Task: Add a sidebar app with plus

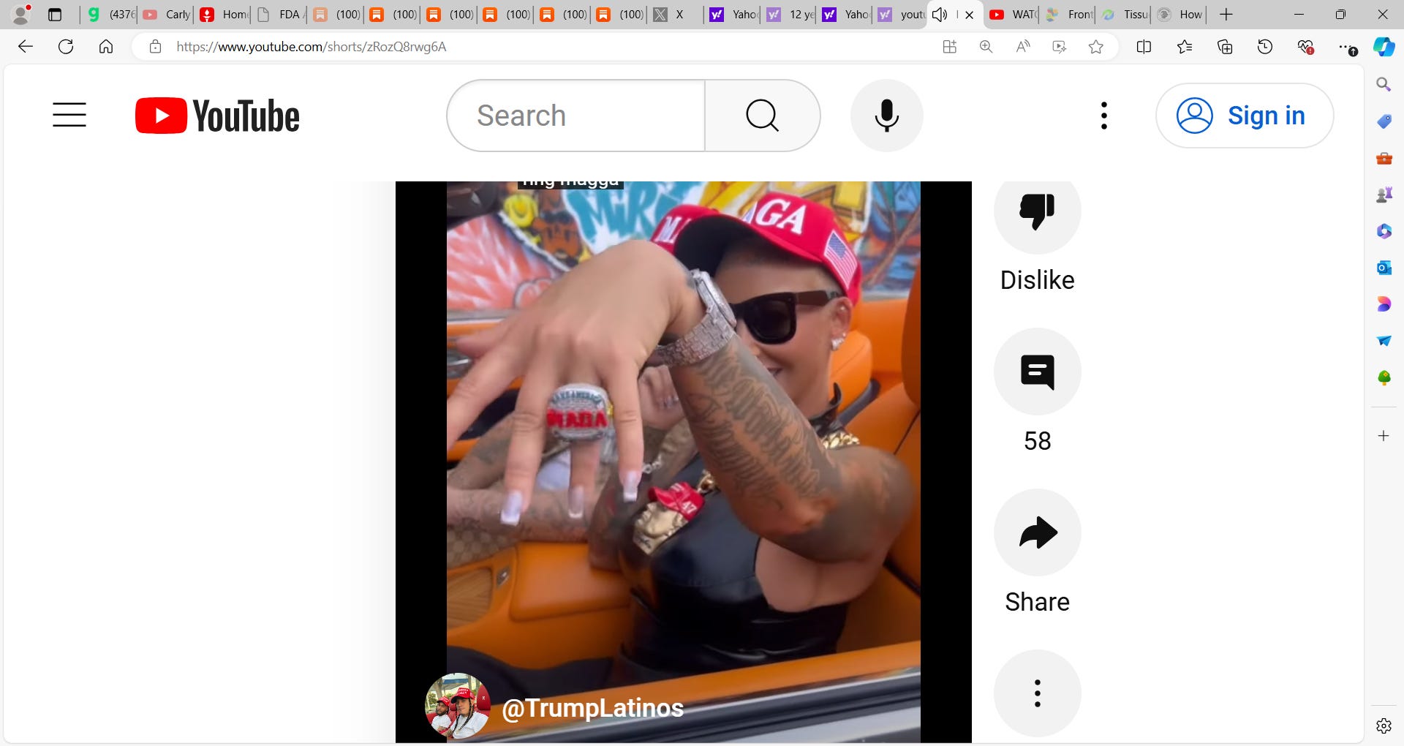Action: [x=1384, y=436]
